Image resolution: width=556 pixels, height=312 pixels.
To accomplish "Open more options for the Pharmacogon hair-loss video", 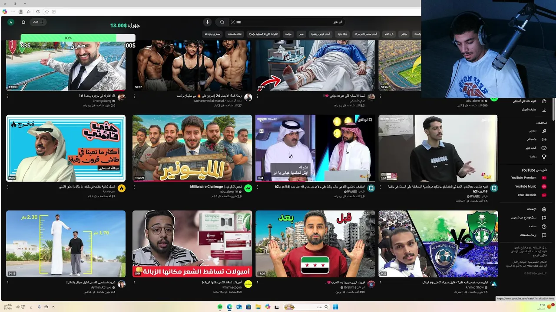I will point(134,283).
